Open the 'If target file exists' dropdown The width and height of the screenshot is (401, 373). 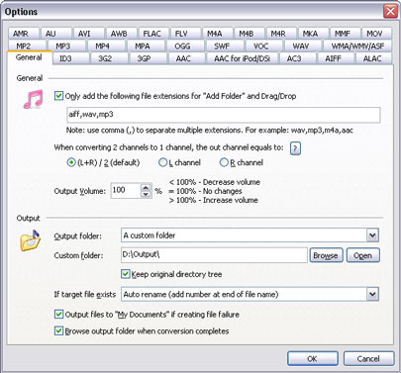coord(372,294)
